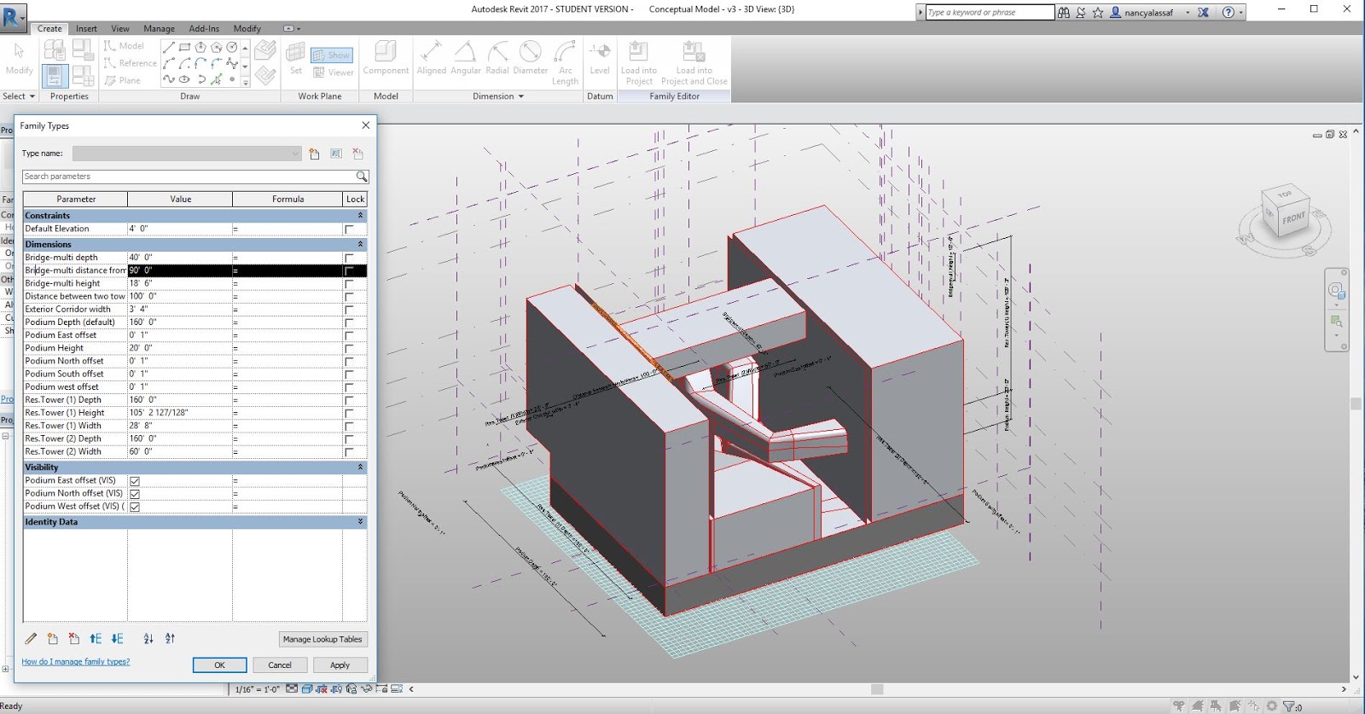Screen dimensions: 1365x714
Task: Click the New Parameter icon in the dialog's bottom toolbar
Action: pos(53,639)
